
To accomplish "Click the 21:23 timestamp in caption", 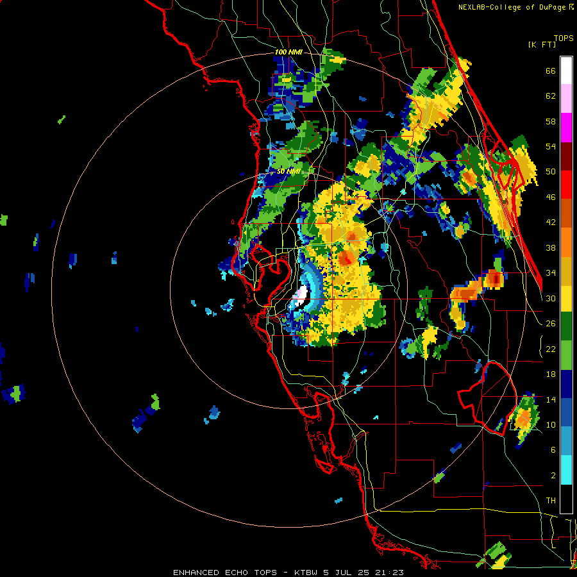I will (x=390, y=573).
